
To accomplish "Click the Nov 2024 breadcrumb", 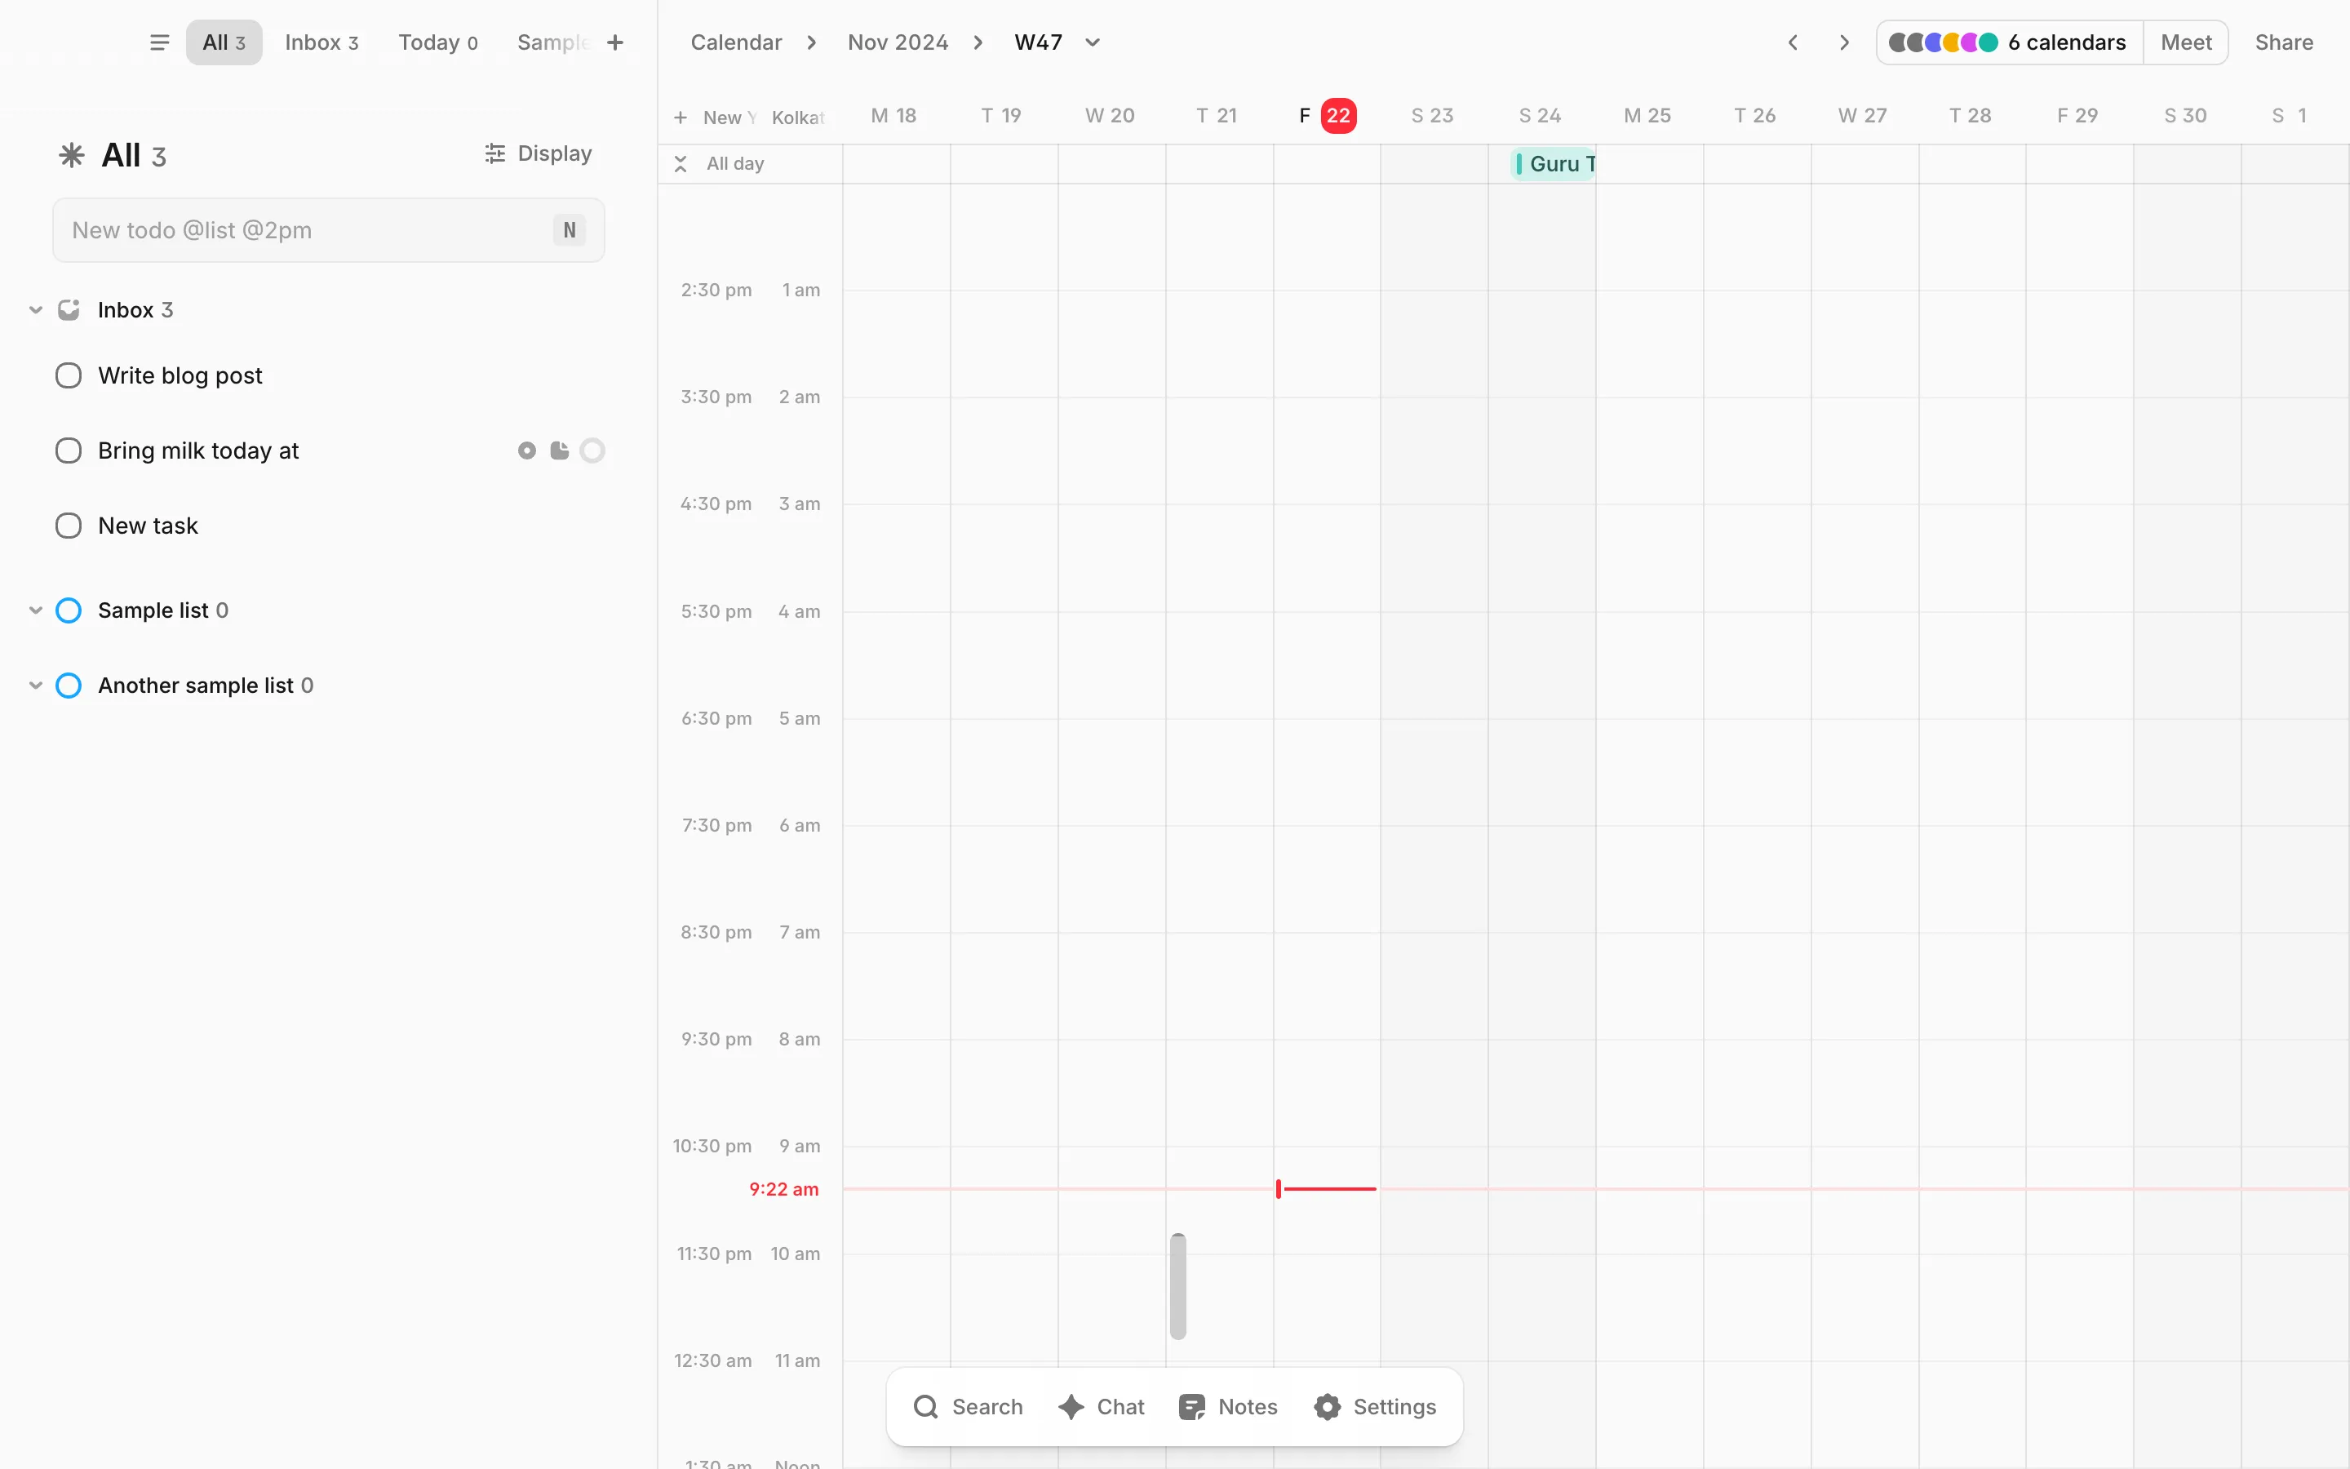I will [898, 42].
